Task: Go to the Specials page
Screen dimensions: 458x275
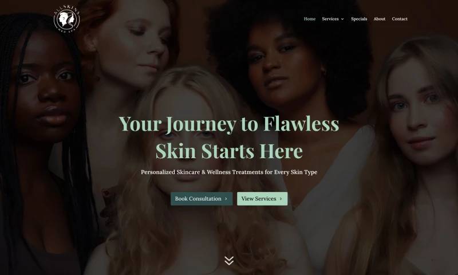Action: click(x=359, y=19)
